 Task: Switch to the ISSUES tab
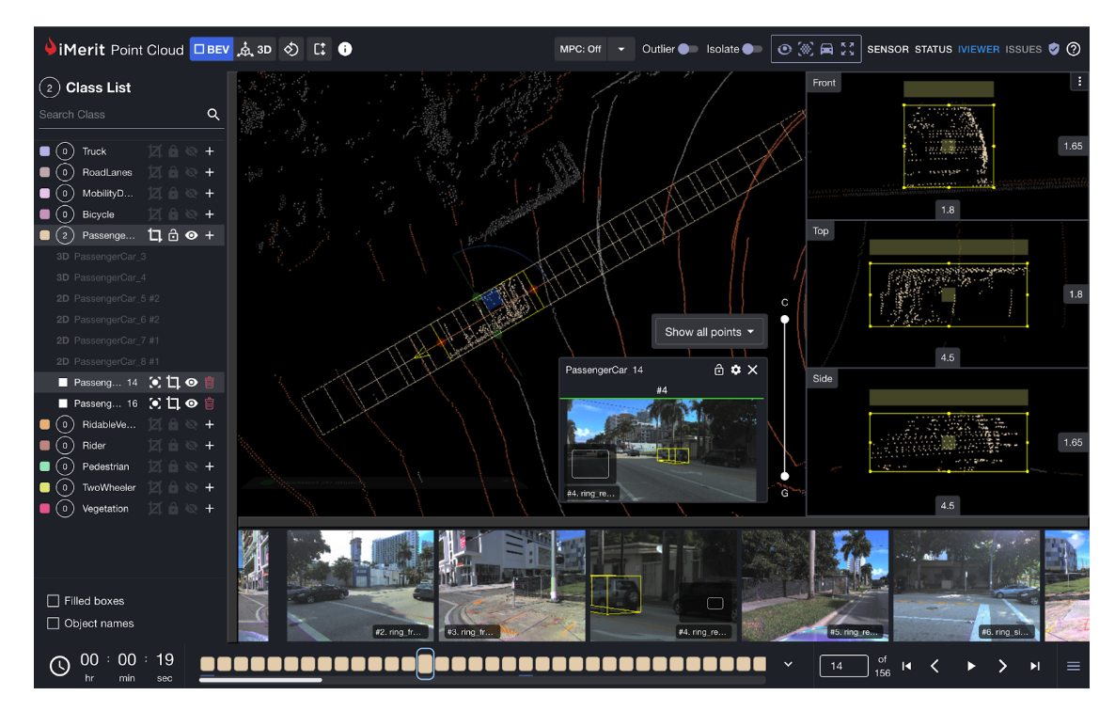(x=1023, y=49)
